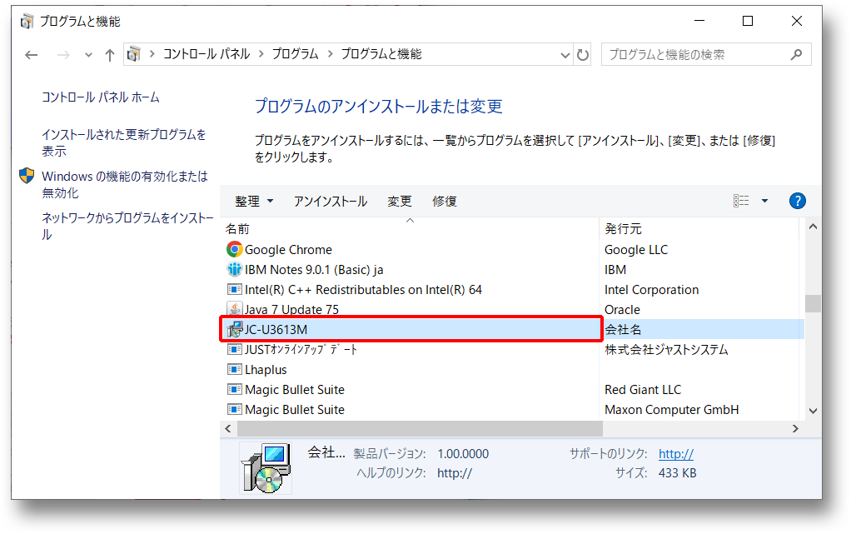Click the shield icon beside Windows features
851x534 pixels.
27,176
